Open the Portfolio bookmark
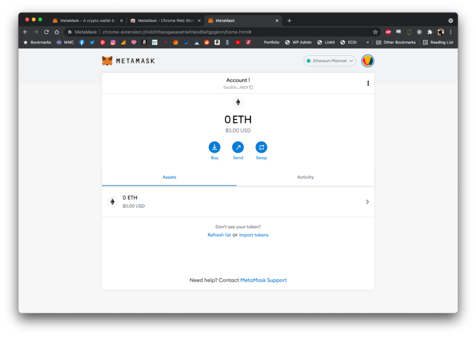476x337 pixels. pos(271,42)
